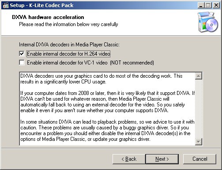The width and height of the screenshot is (222, 170).
Task: Minimize the setup window
Action: click(x=201, y=5)
